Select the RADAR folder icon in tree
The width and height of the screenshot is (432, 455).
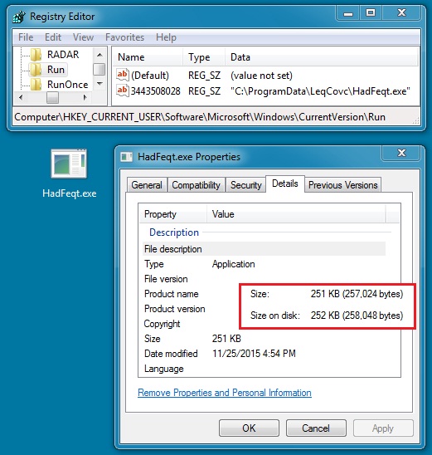point(36,55)
